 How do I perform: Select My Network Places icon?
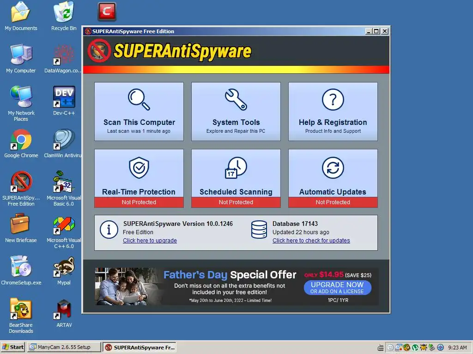pos(20,97)
